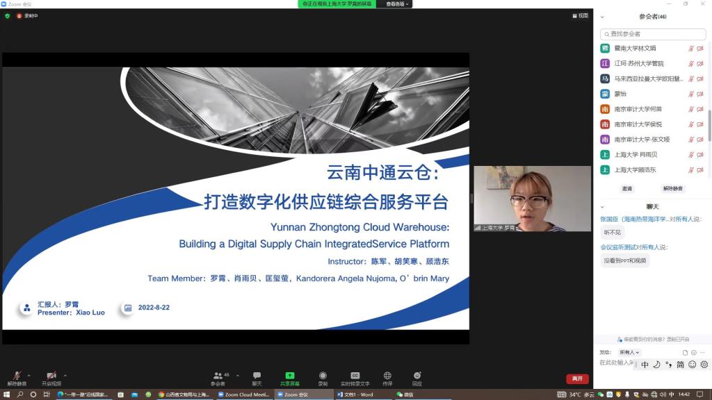Click the 录制 record icon
Screen dimensions: 712x400
(x=323, y=376)
